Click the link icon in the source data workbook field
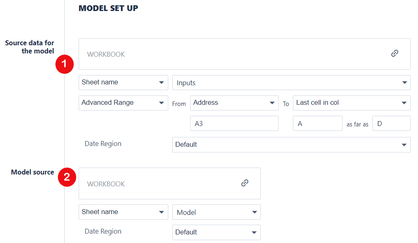The height and width of the screenshot is (243, 418). click(394, 53)
